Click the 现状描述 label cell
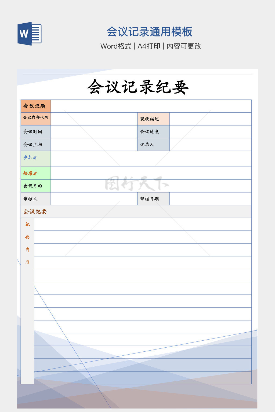275x412 pixels. 153,119
